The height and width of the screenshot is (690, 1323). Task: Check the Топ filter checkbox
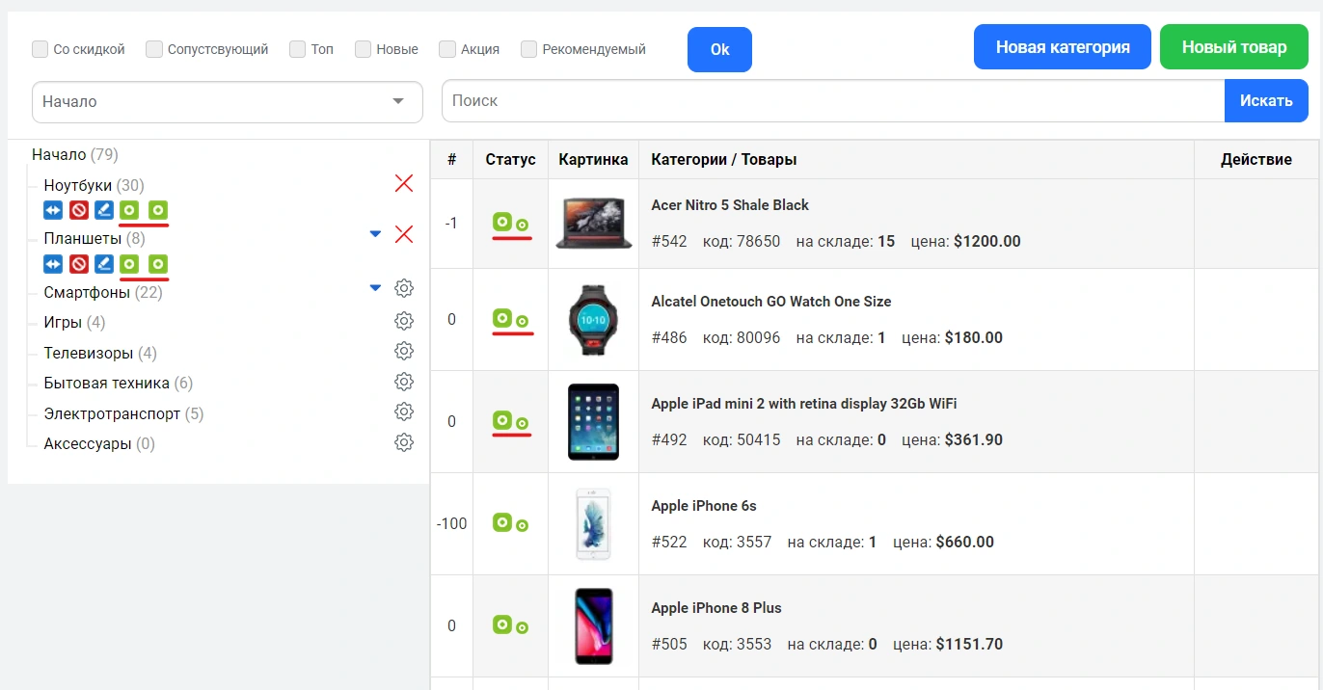(x=298, y=49)
